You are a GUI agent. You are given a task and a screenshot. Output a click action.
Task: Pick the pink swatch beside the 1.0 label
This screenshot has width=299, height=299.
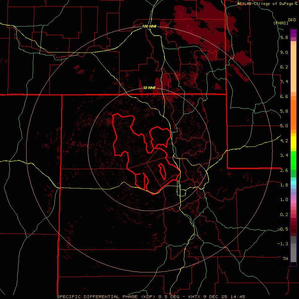(x=293, y=201)
